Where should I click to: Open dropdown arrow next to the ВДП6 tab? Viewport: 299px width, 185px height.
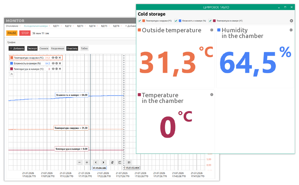point(121,26)
